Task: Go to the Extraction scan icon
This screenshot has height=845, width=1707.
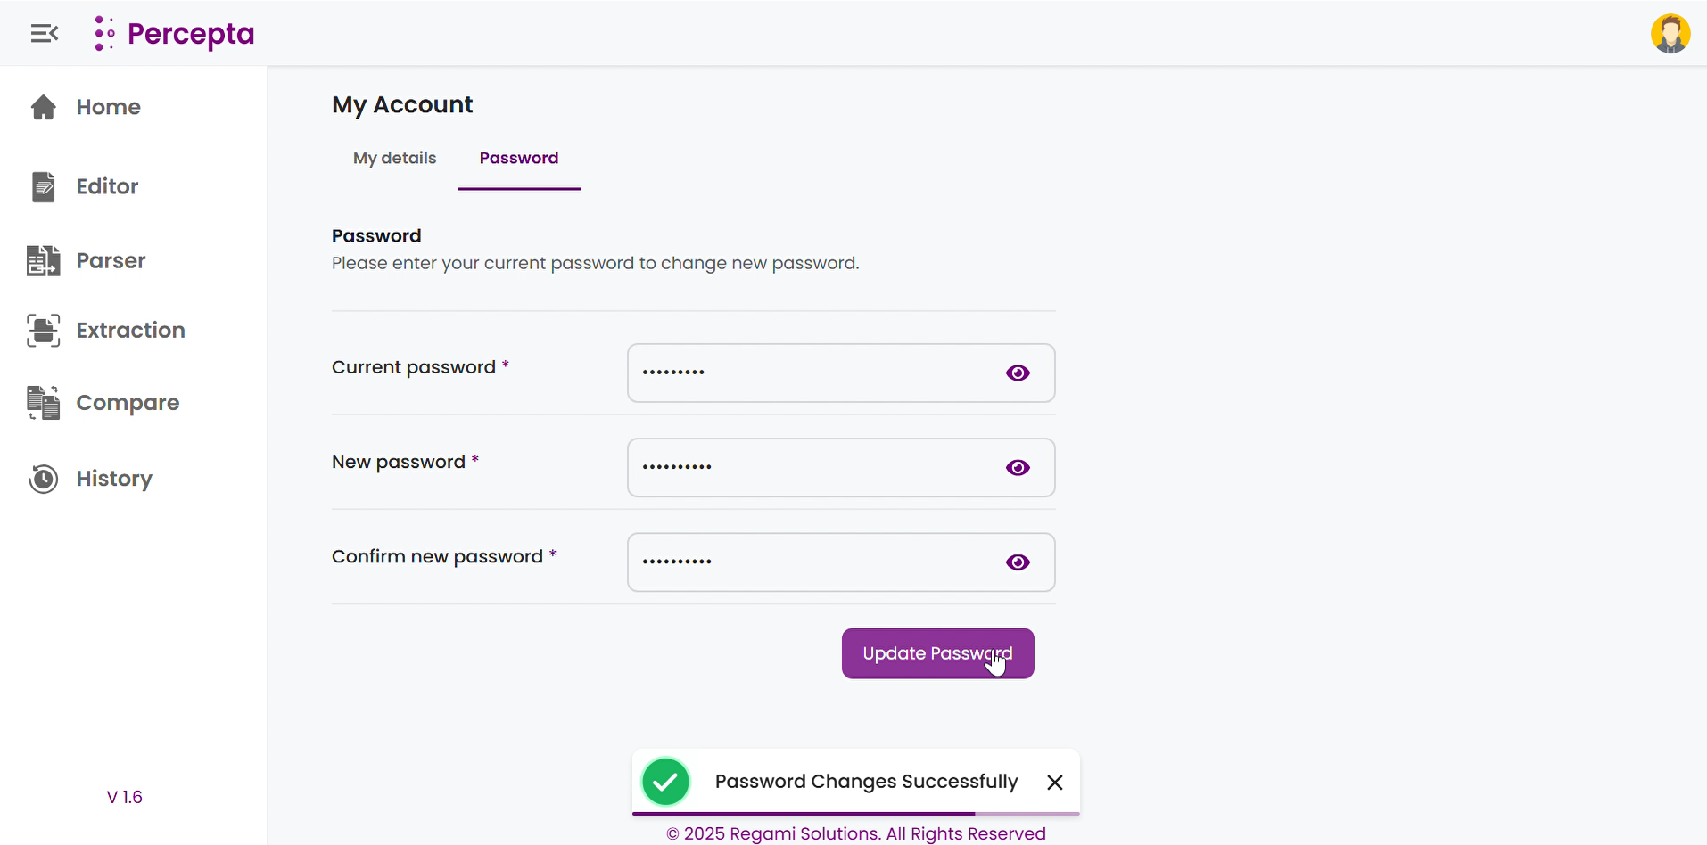Action: coord(44,330)
